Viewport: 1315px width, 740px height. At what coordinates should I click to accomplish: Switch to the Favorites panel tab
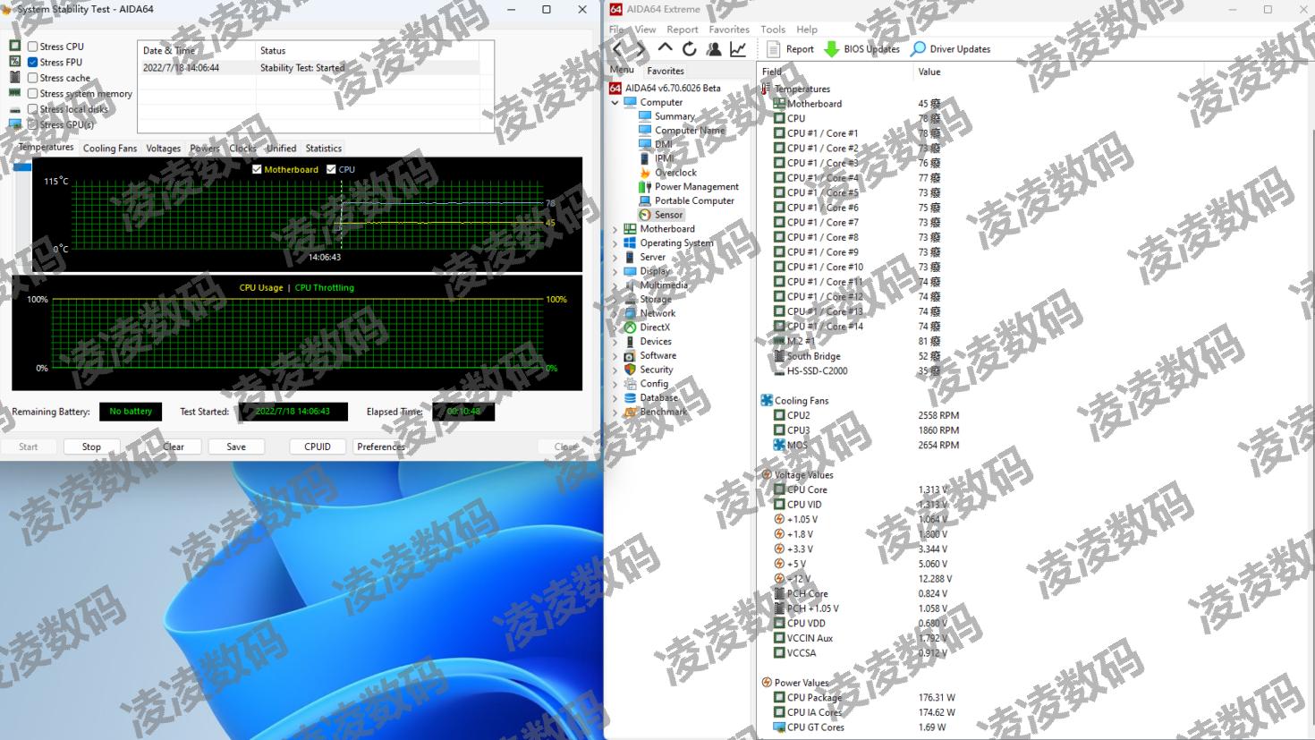tap(666, 71)
